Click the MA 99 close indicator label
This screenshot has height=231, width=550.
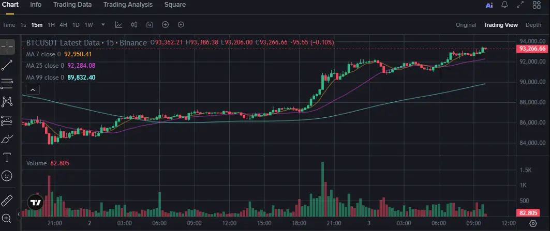[45, 78]
